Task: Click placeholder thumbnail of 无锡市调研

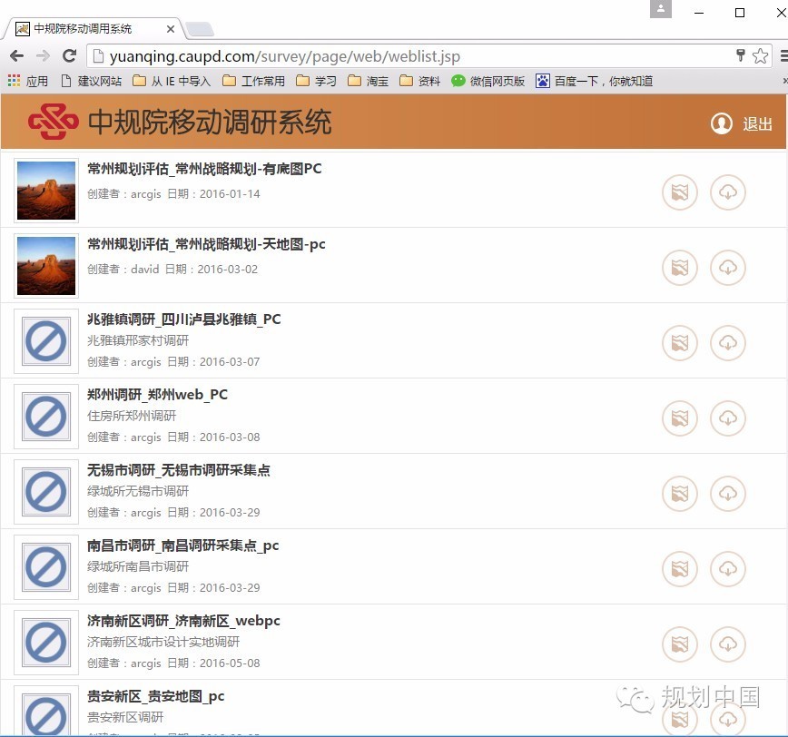Action: [x=46, y=492]
